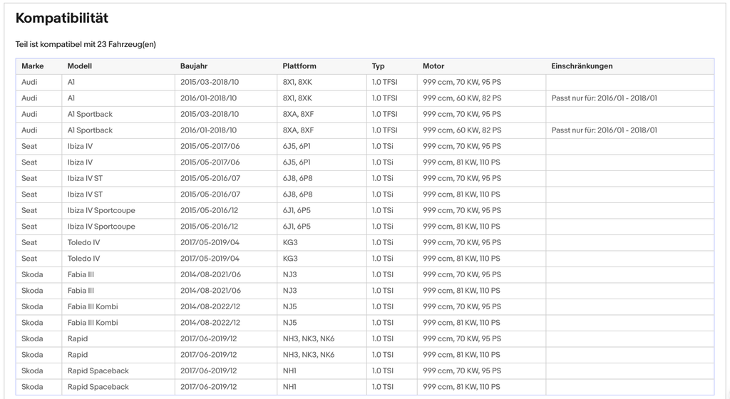Click the 'Modell' column header
Image resolution: width=730 pixels, height=399 pixels.
80,66
